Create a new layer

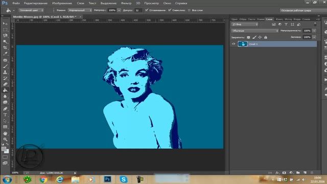pos(305,173)
